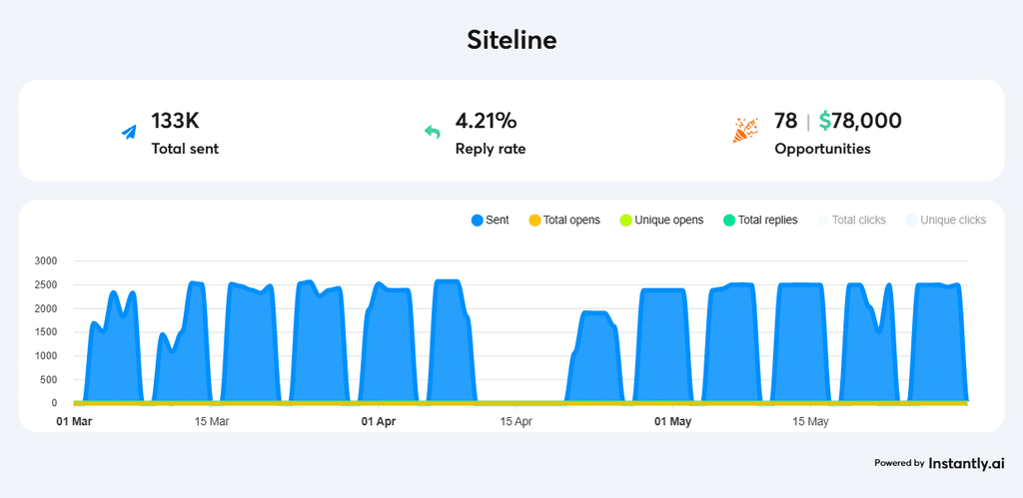The height and width of the screenshot is (498, 1023).
Task: Click the Powered by text
Action: click(x=899, y=463)
